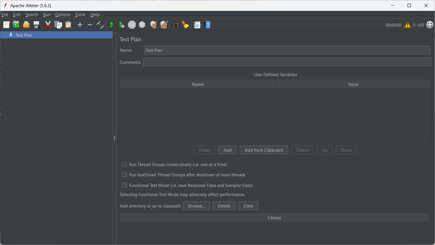Tick Run tearDown Thread Groups checkbox
The height and width of the screenshot is (245, 435).
tap(124, 175)
